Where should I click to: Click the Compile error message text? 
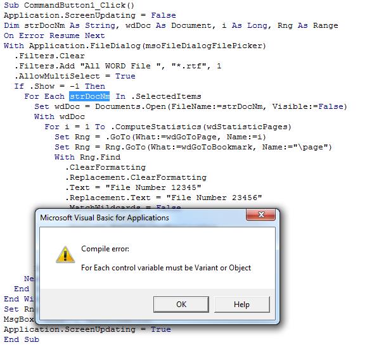tap(105, 249)
